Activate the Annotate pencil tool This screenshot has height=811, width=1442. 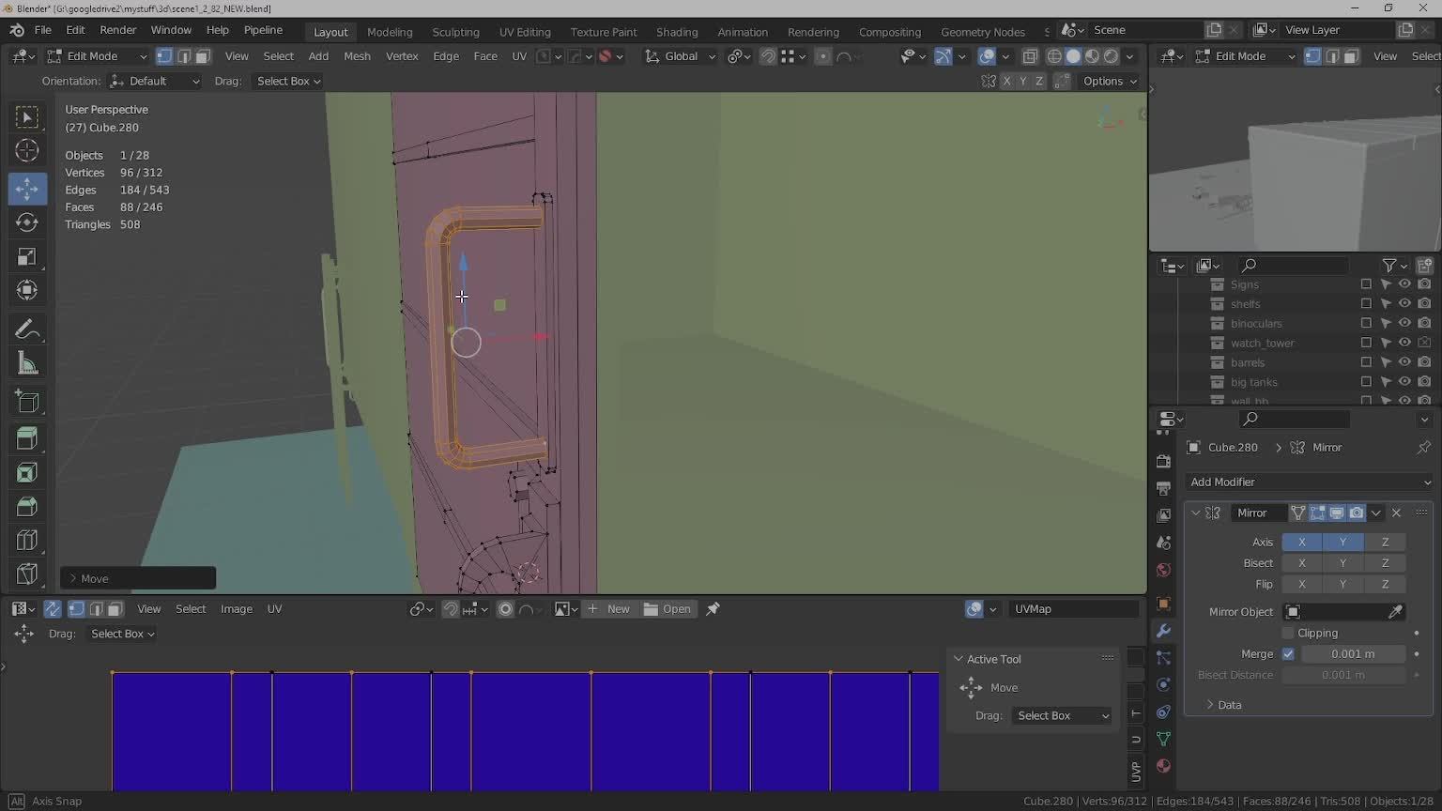tap(26, 329)
